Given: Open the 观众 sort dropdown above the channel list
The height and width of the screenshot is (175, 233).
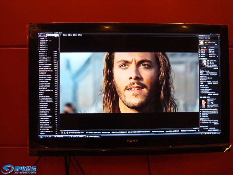Looking at the screenshot, I should tap(56, 37).
